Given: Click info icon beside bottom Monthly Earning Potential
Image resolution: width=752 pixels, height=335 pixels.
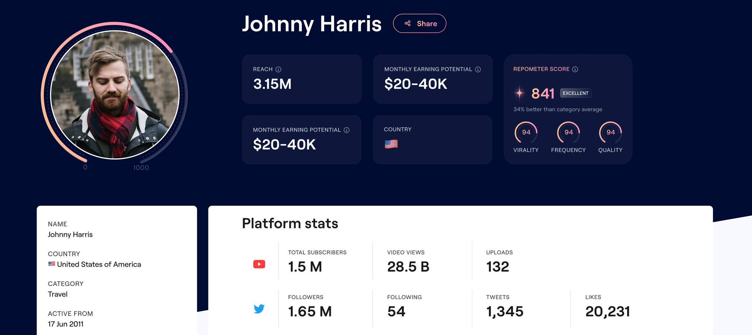Looking at the screenshot, I should (x=347, y=130).
